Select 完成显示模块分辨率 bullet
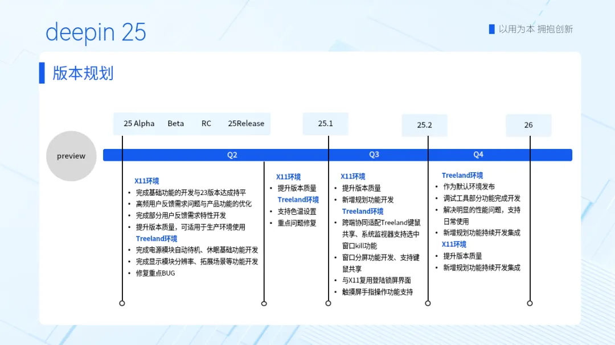 coord(197,261)
